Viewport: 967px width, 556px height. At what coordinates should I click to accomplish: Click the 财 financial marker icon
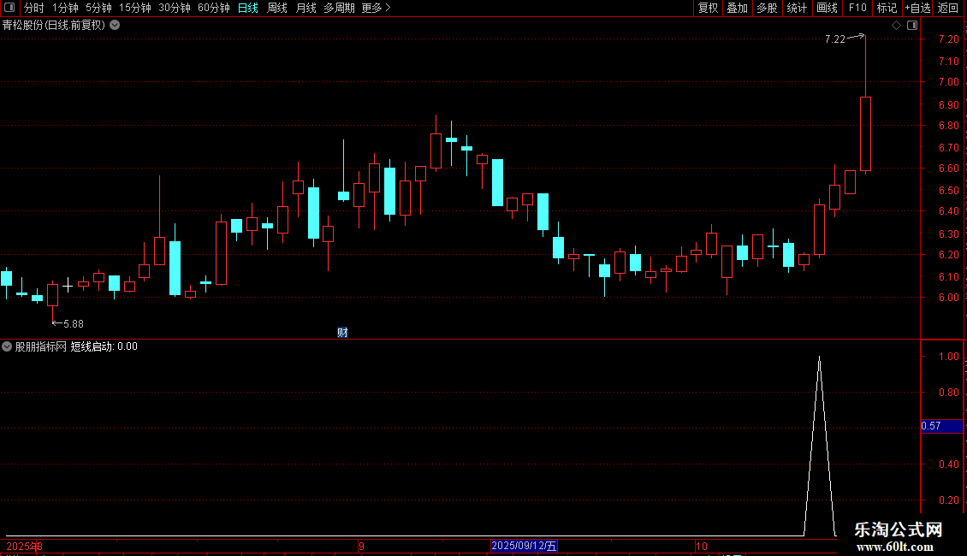click(342, 332)
